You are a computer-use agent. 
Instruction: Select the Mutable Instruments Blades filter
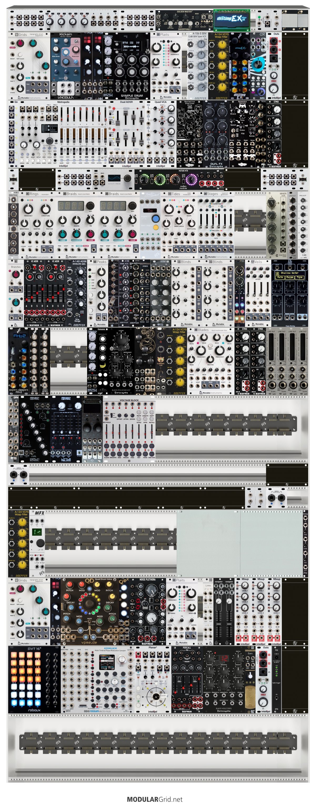210,361
